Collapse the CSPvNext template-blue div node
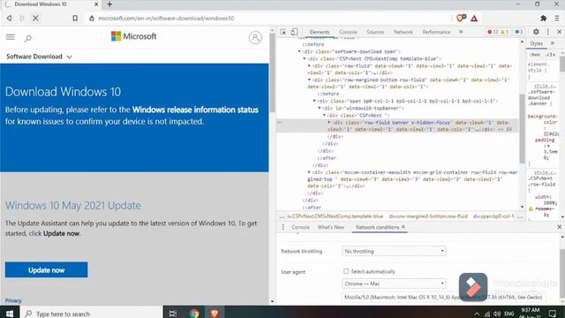565x318 pixels. (x=304, y=58)
